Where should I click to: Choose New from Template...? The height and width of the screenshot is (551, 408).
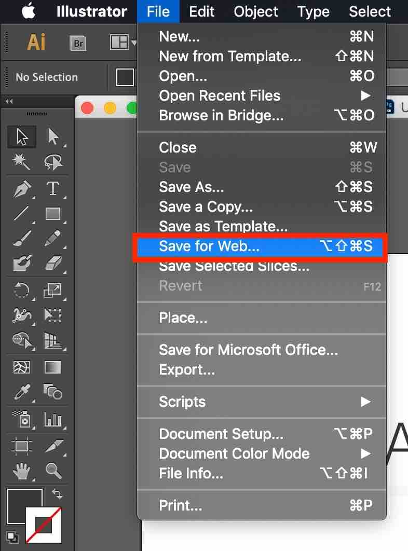262,56
